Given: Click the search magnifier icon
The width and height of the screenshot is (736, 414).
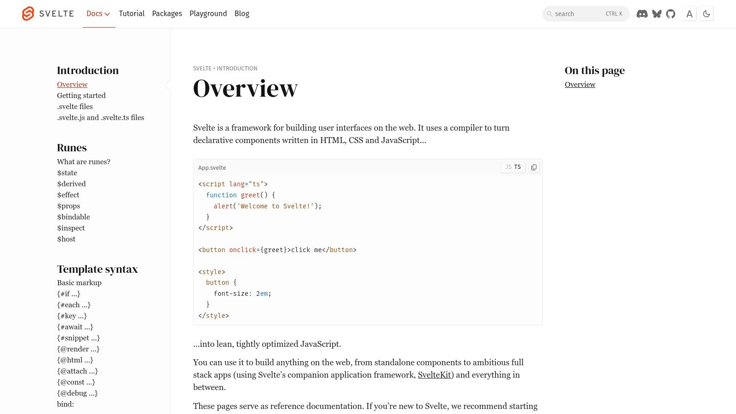Looking at the screenshot, I should (x=549, y=14).
